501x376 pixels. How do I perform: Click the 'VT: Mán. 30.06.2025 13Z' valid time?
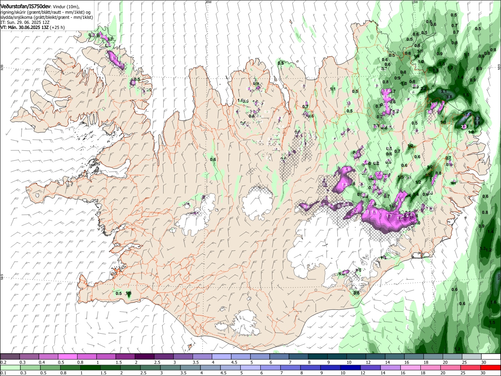point(24,27)
